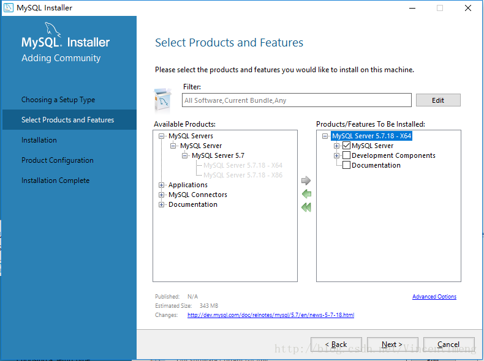Click the green remove-all double arrow
This screenshot has height=361, width=484.
(306, 207)
